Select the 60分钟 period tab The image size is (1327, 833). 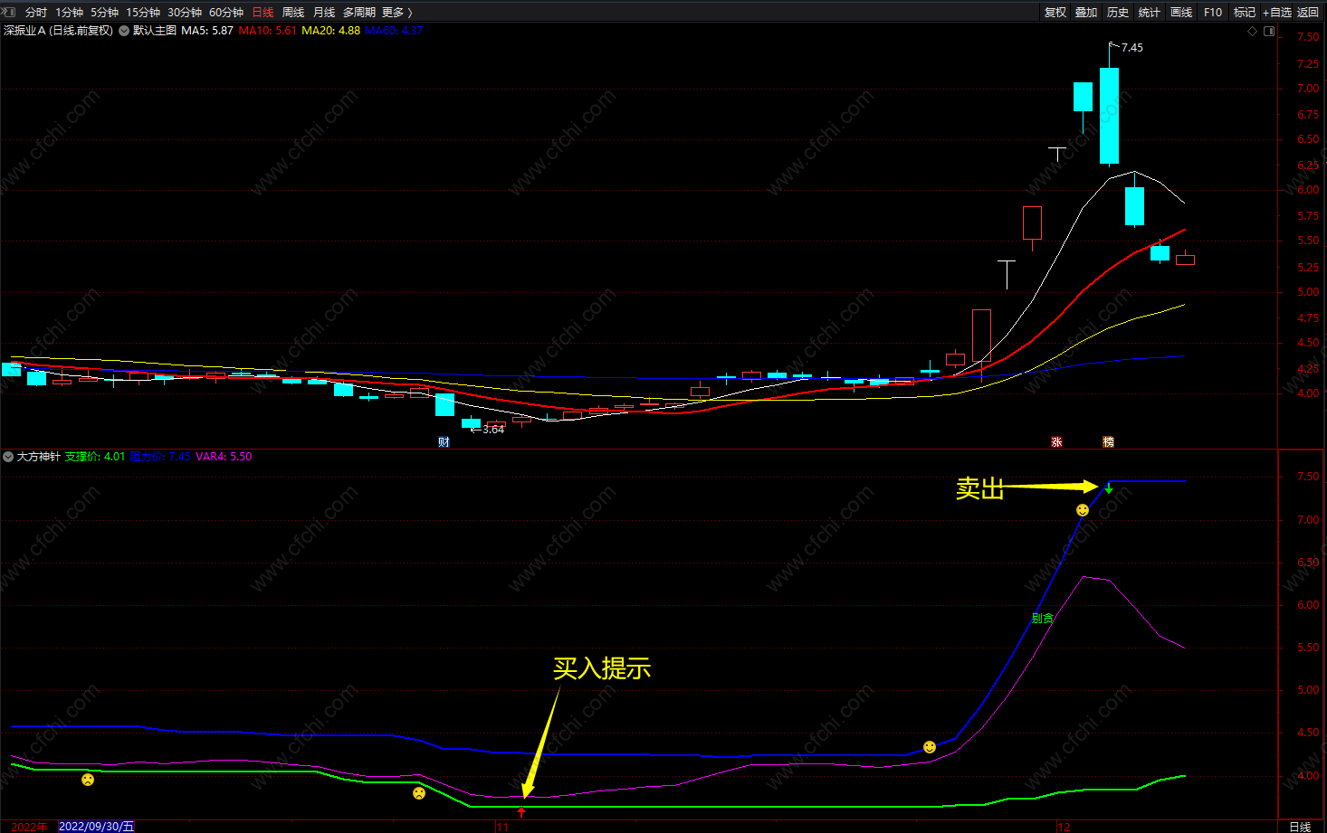click(226, 12)
